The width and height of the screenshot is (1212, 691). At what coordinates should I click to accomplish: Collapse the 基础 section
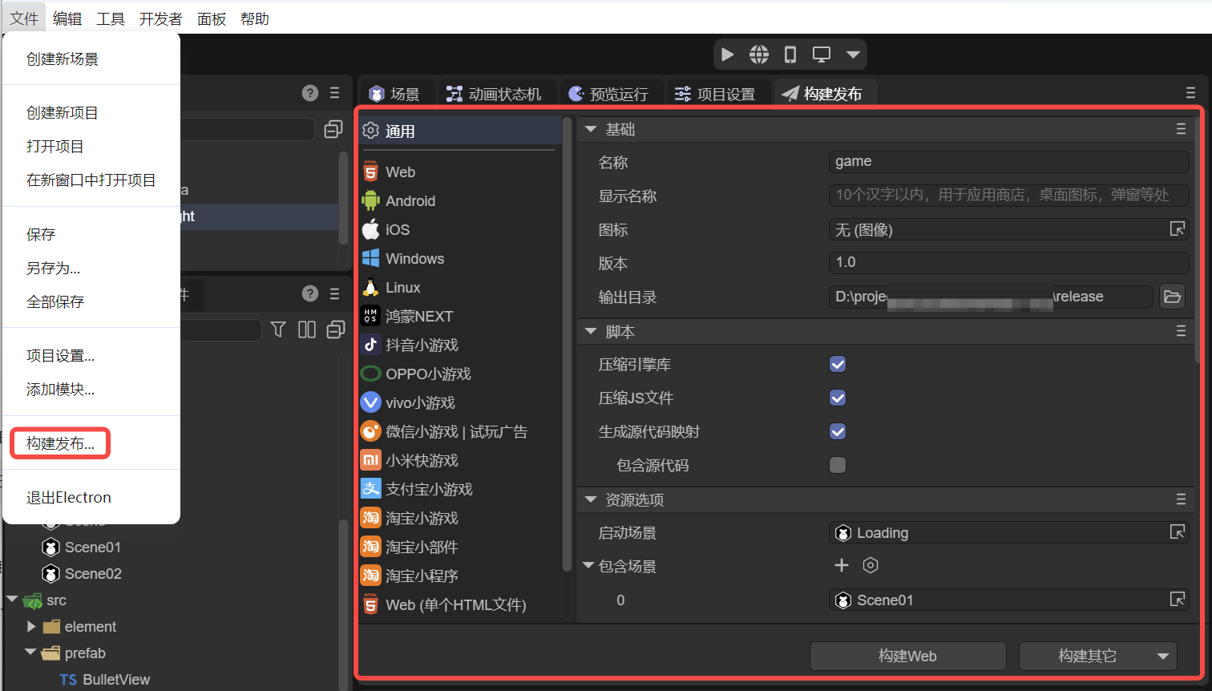coord(592,130)
